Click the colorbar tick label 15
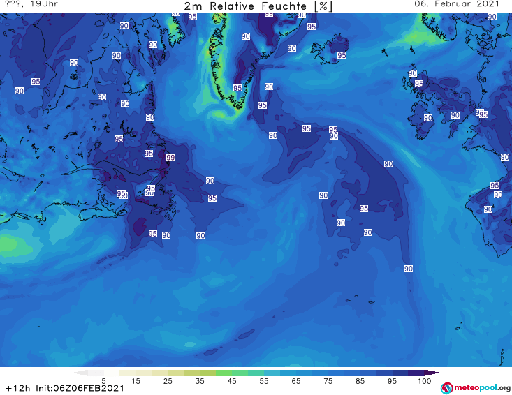 click(136, 381)
